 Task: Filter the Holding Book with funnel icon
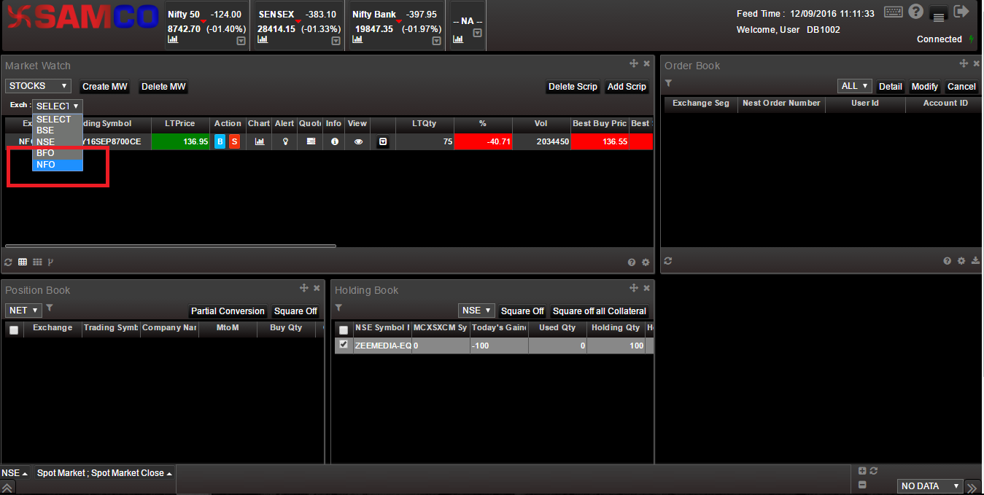click(338, 308)
